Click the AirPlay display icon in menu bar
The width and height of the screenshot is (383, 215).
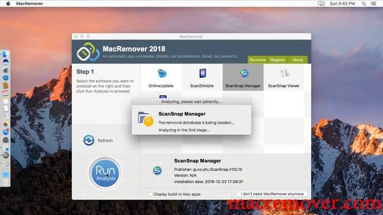321,4
